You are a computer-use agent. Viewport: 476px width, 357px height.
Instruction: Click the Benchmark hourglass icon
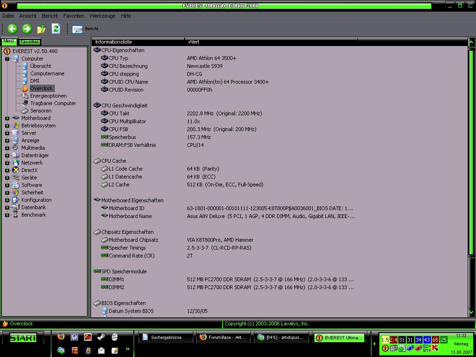point(16,215)
